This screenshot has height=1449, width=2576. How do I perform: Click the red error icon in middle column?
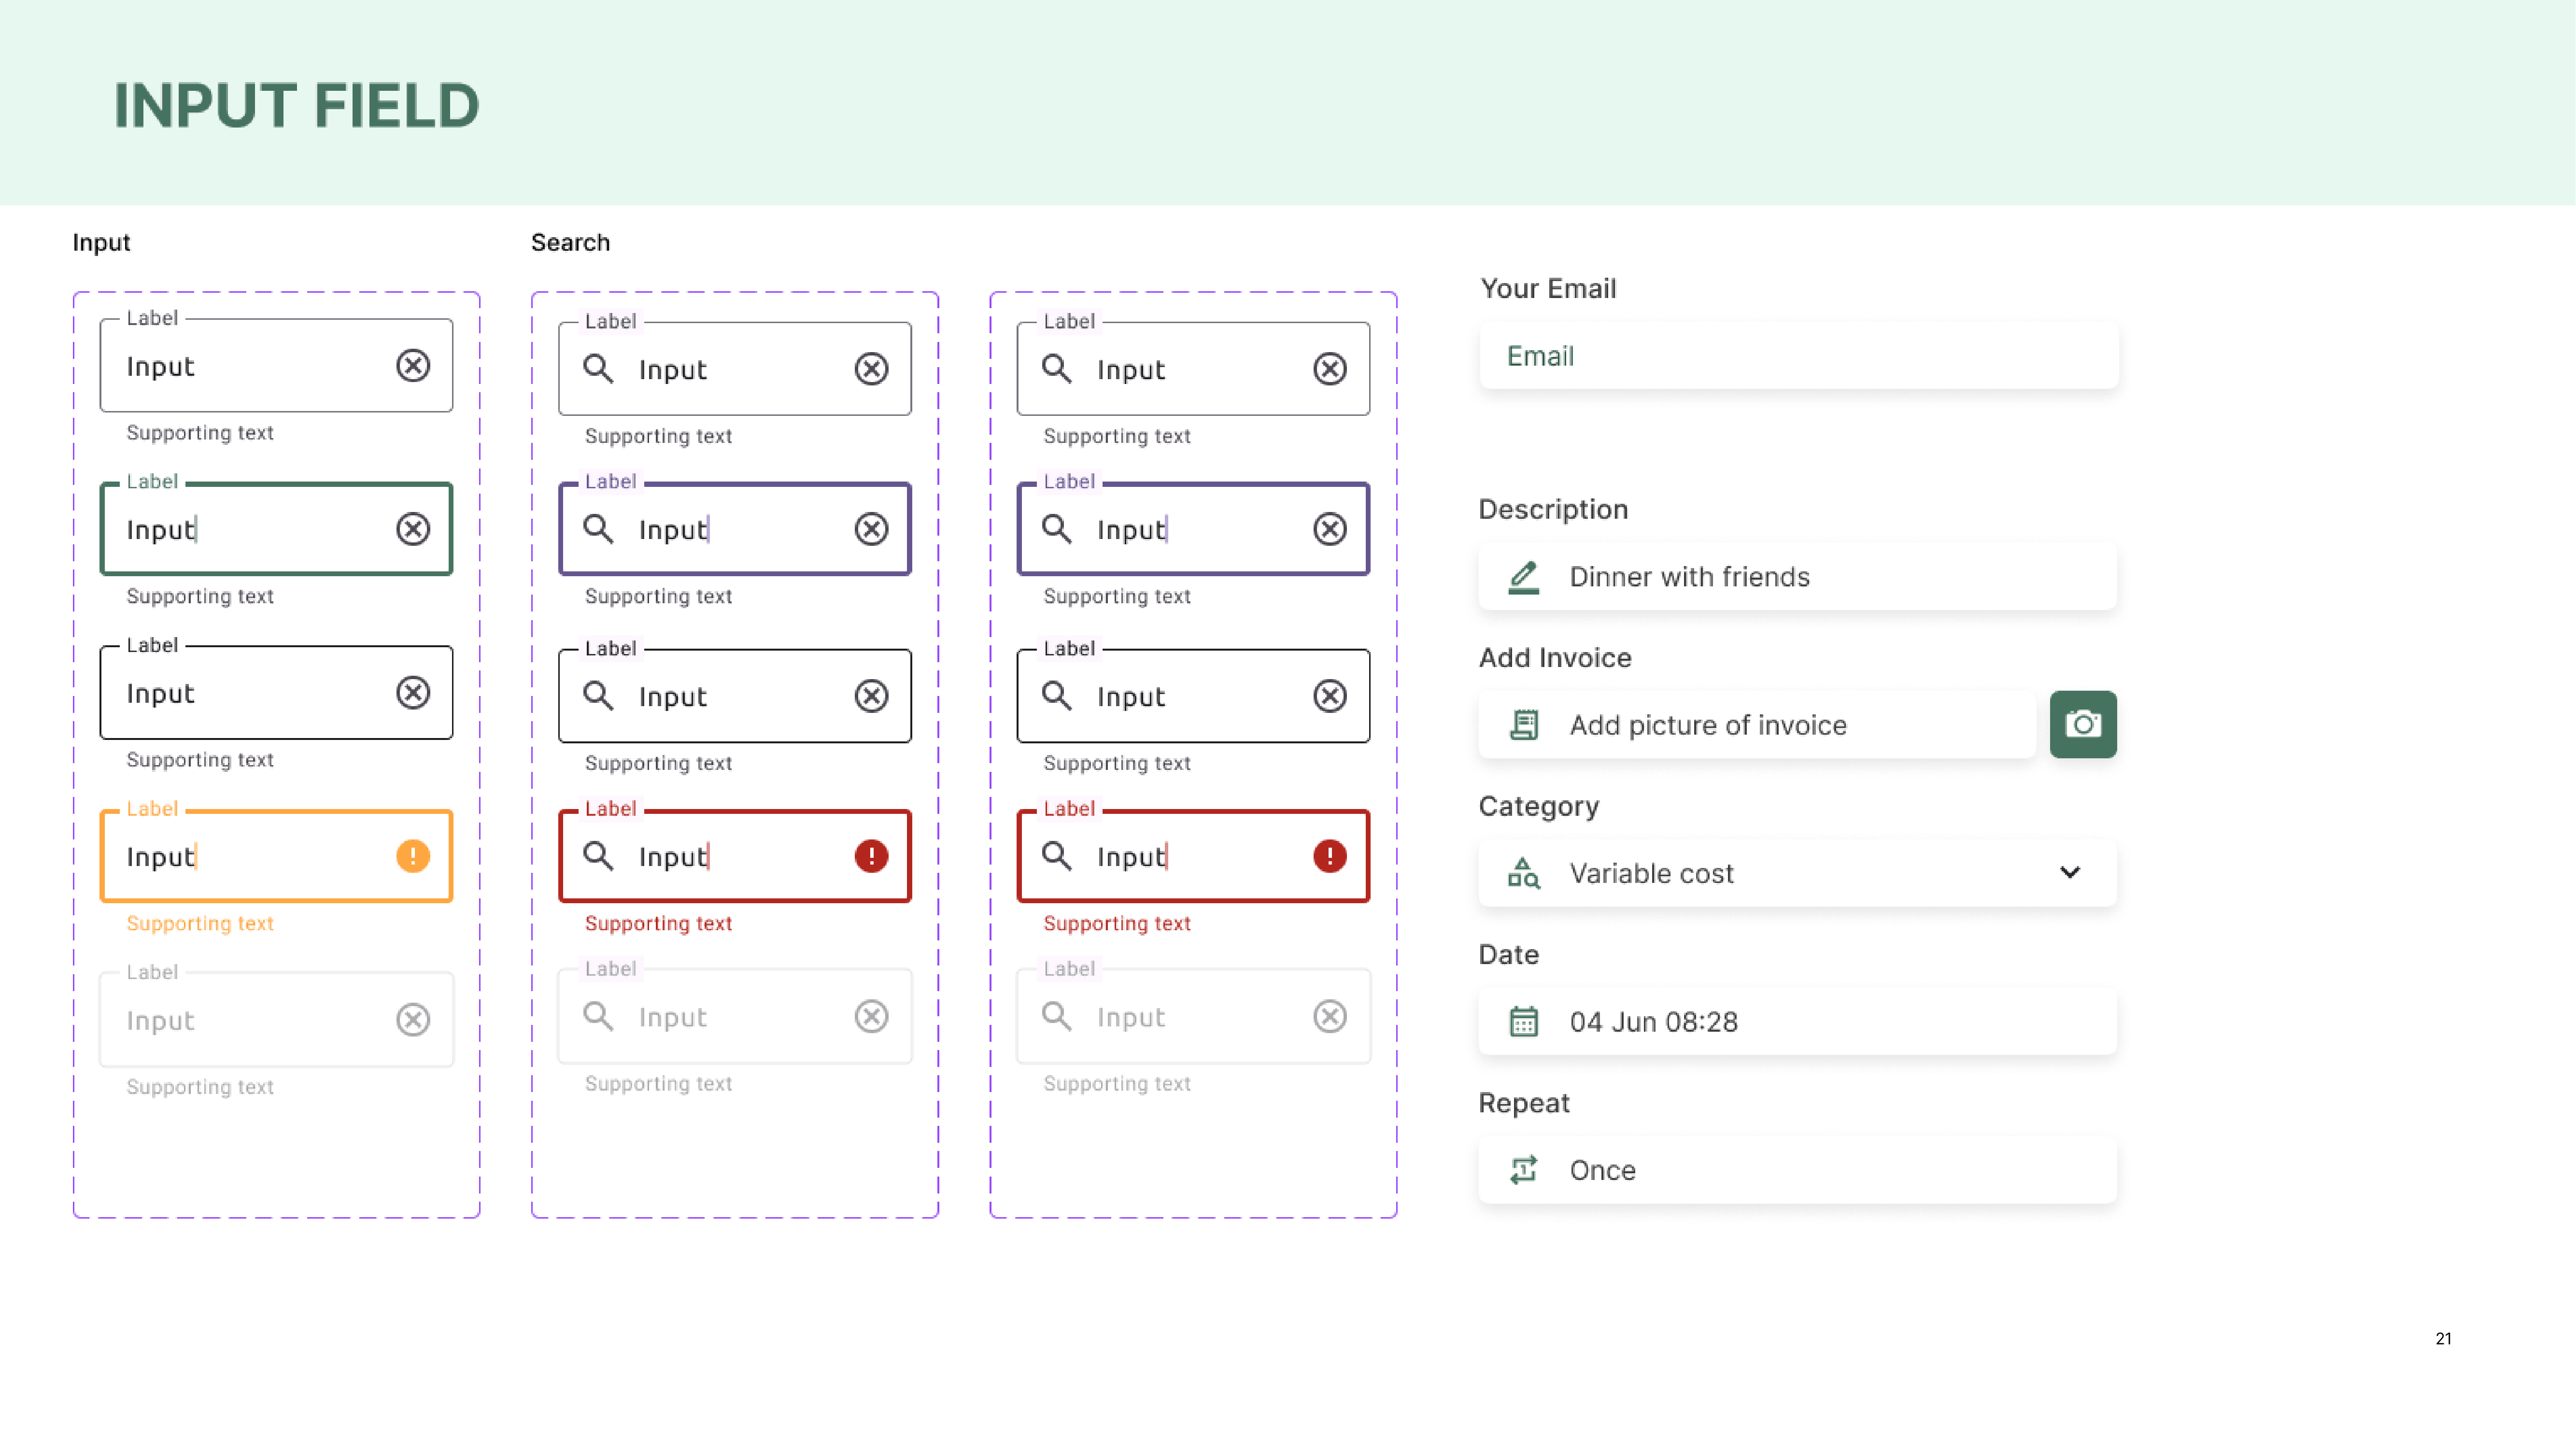872,856
